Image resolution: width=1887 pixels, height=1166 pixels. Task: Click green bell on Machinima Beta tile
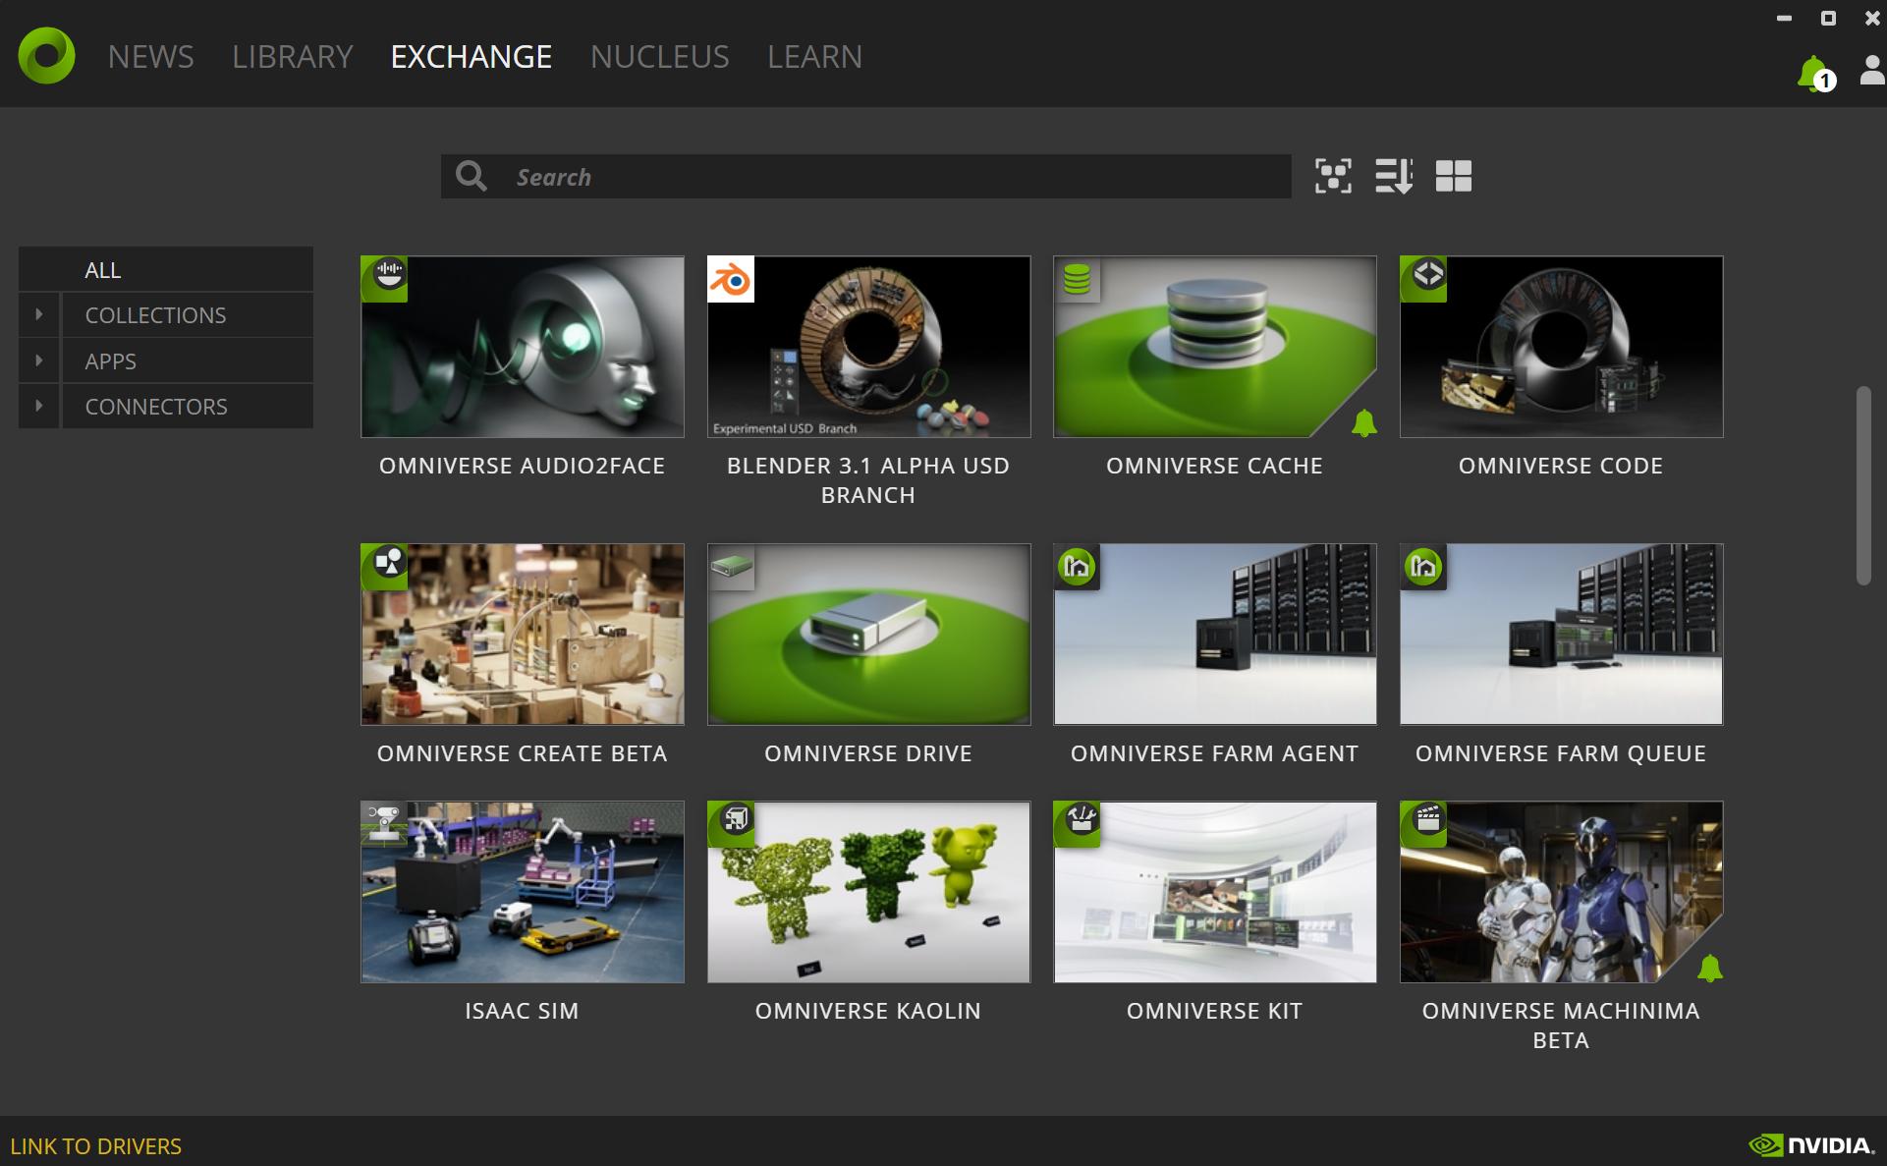coord(1709,969)
